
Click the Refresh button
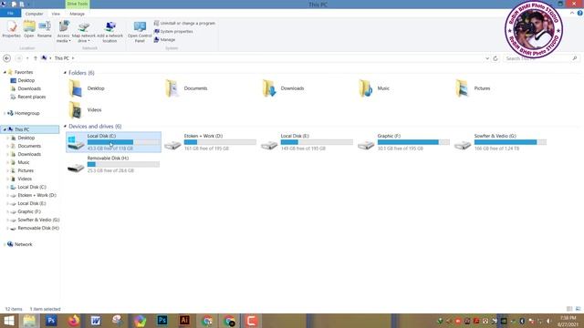click(x=495, y=58)
